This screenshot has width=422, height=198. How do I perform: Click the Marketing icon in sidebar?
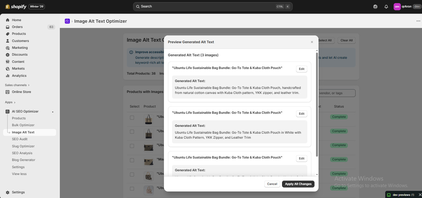click(8, 48)
